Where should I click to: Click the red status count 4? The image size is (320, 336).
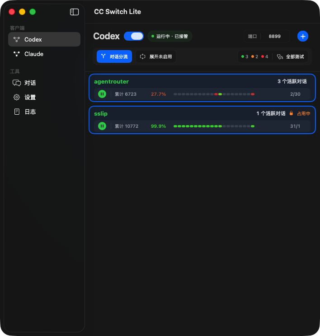point(265,56)
